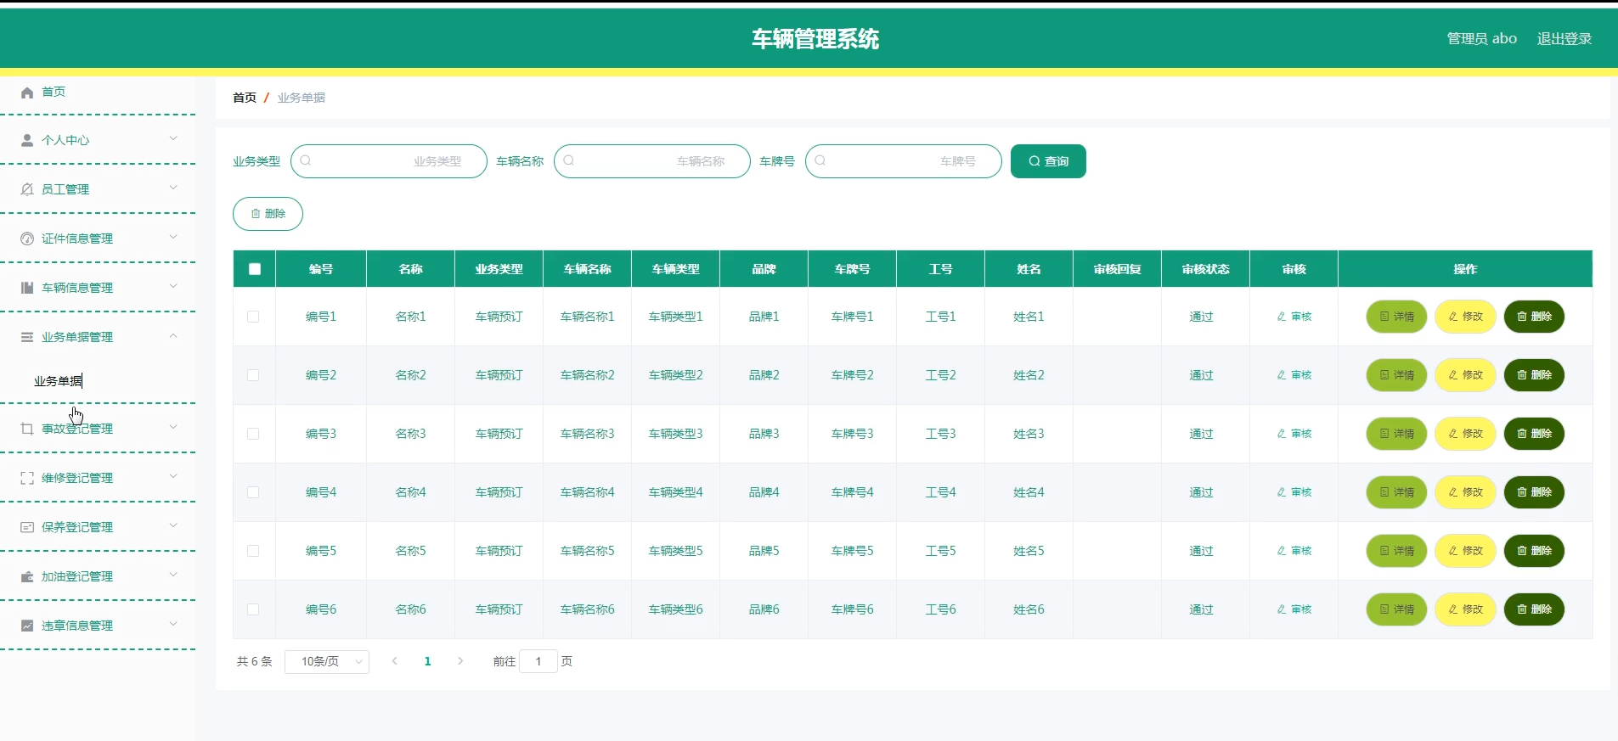Click the 证件信息管理 sidebar icon
This screenshot has height=741, width=1618.
27,239
